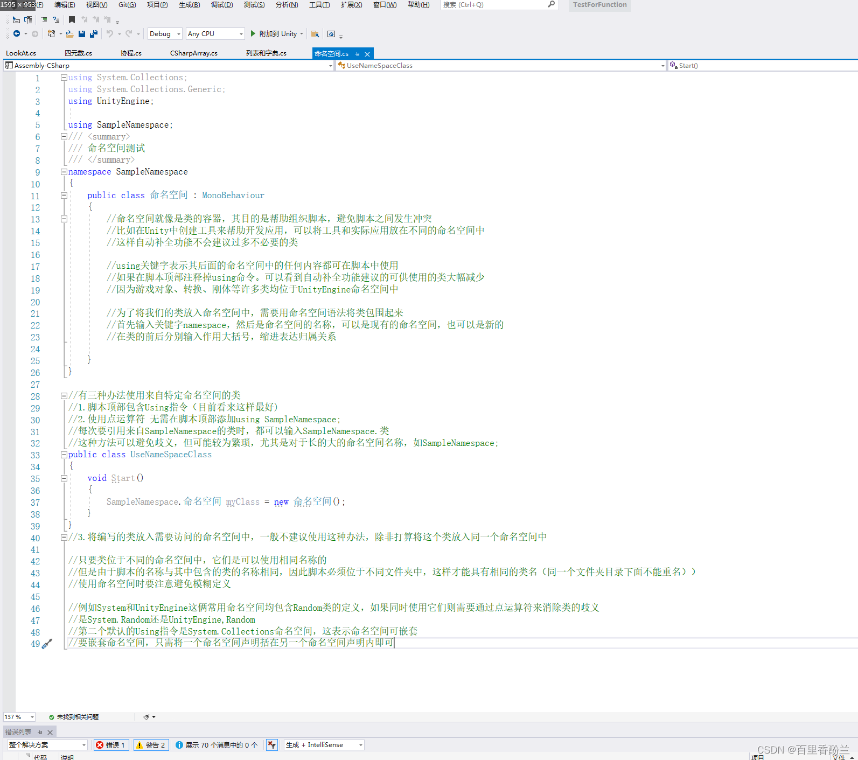Open the UseNameSpaceClass type dropdown

click(x=501, y=66)
